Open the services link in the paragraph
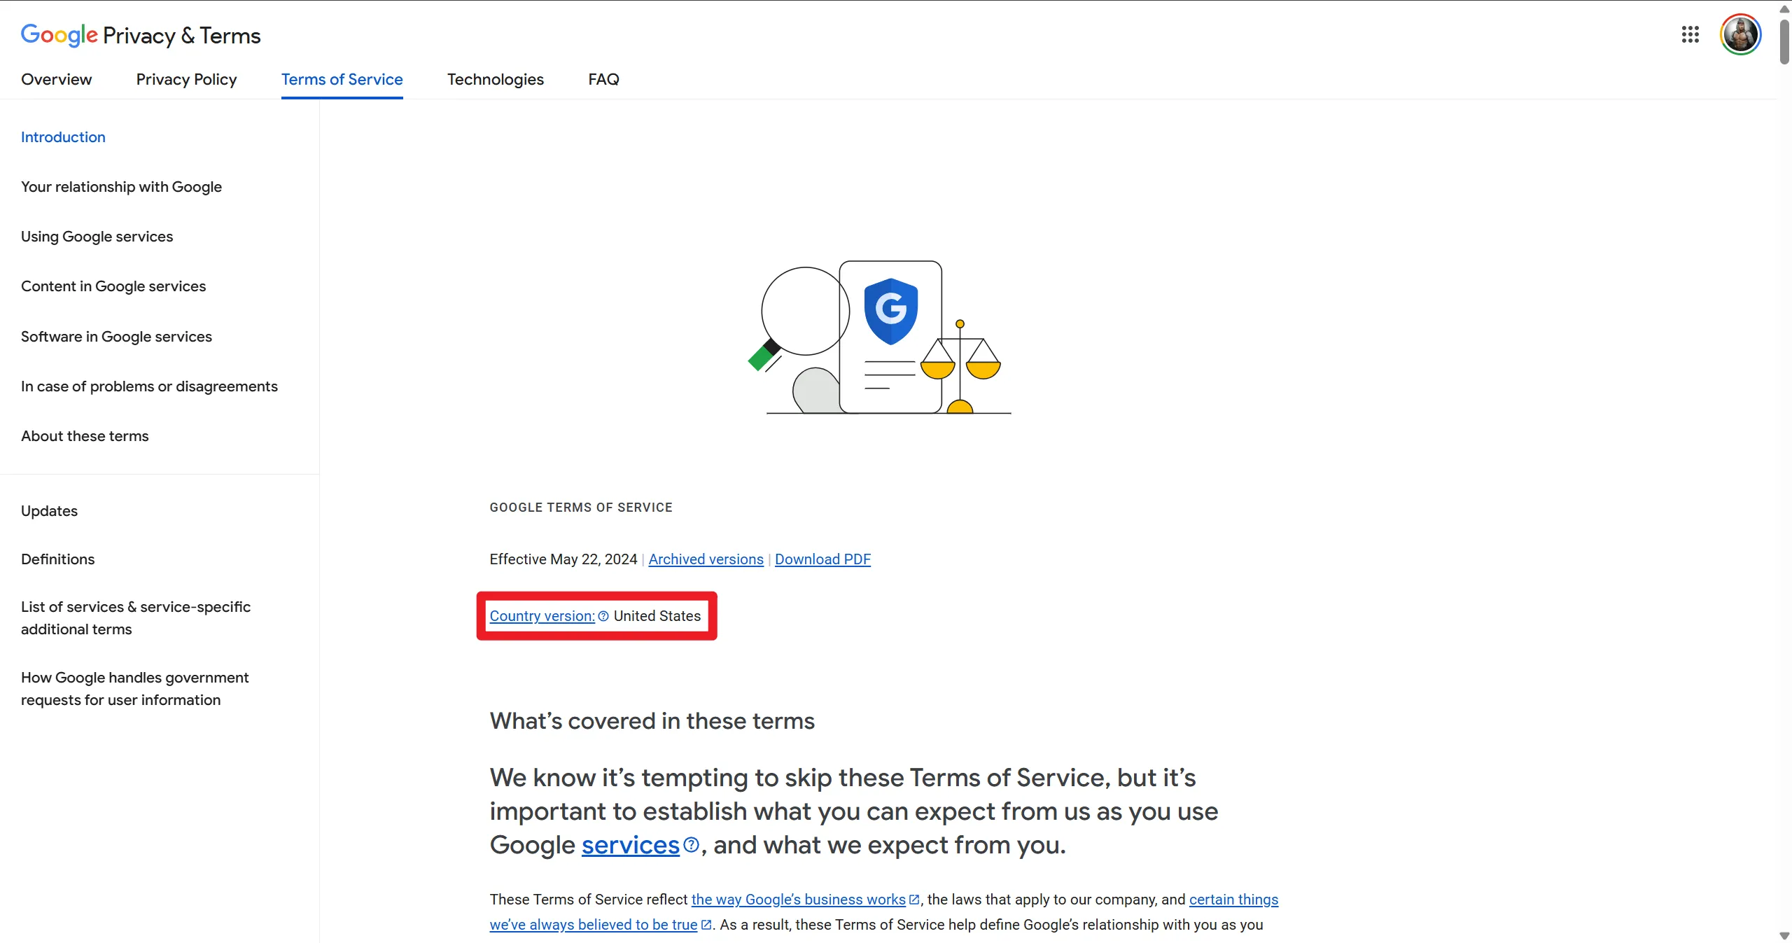The width and height of the screenshot is (1792, 943). point(630,845)
